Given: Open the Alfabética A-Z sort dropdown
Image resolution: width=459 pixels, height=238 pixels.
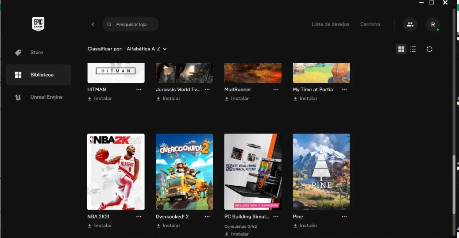Looking at the screenshot, I should coord(147,49).
